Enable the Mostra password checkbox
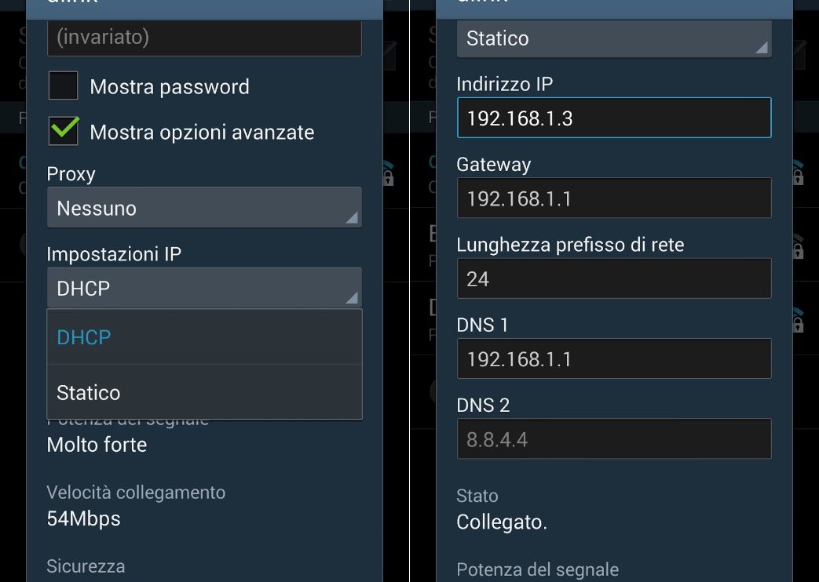Viewport: 819px width, 582px height. (x=64, y=86)
